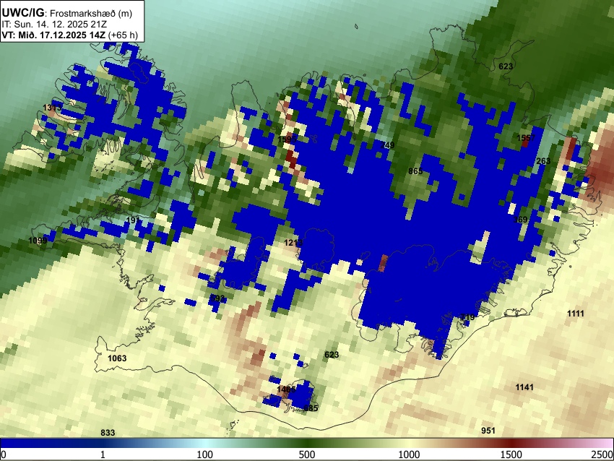Click the 'UWC/IG: Frostmarkshæð (m)' title text
Viewport: 614px width, 461px height.
(67, 13)
